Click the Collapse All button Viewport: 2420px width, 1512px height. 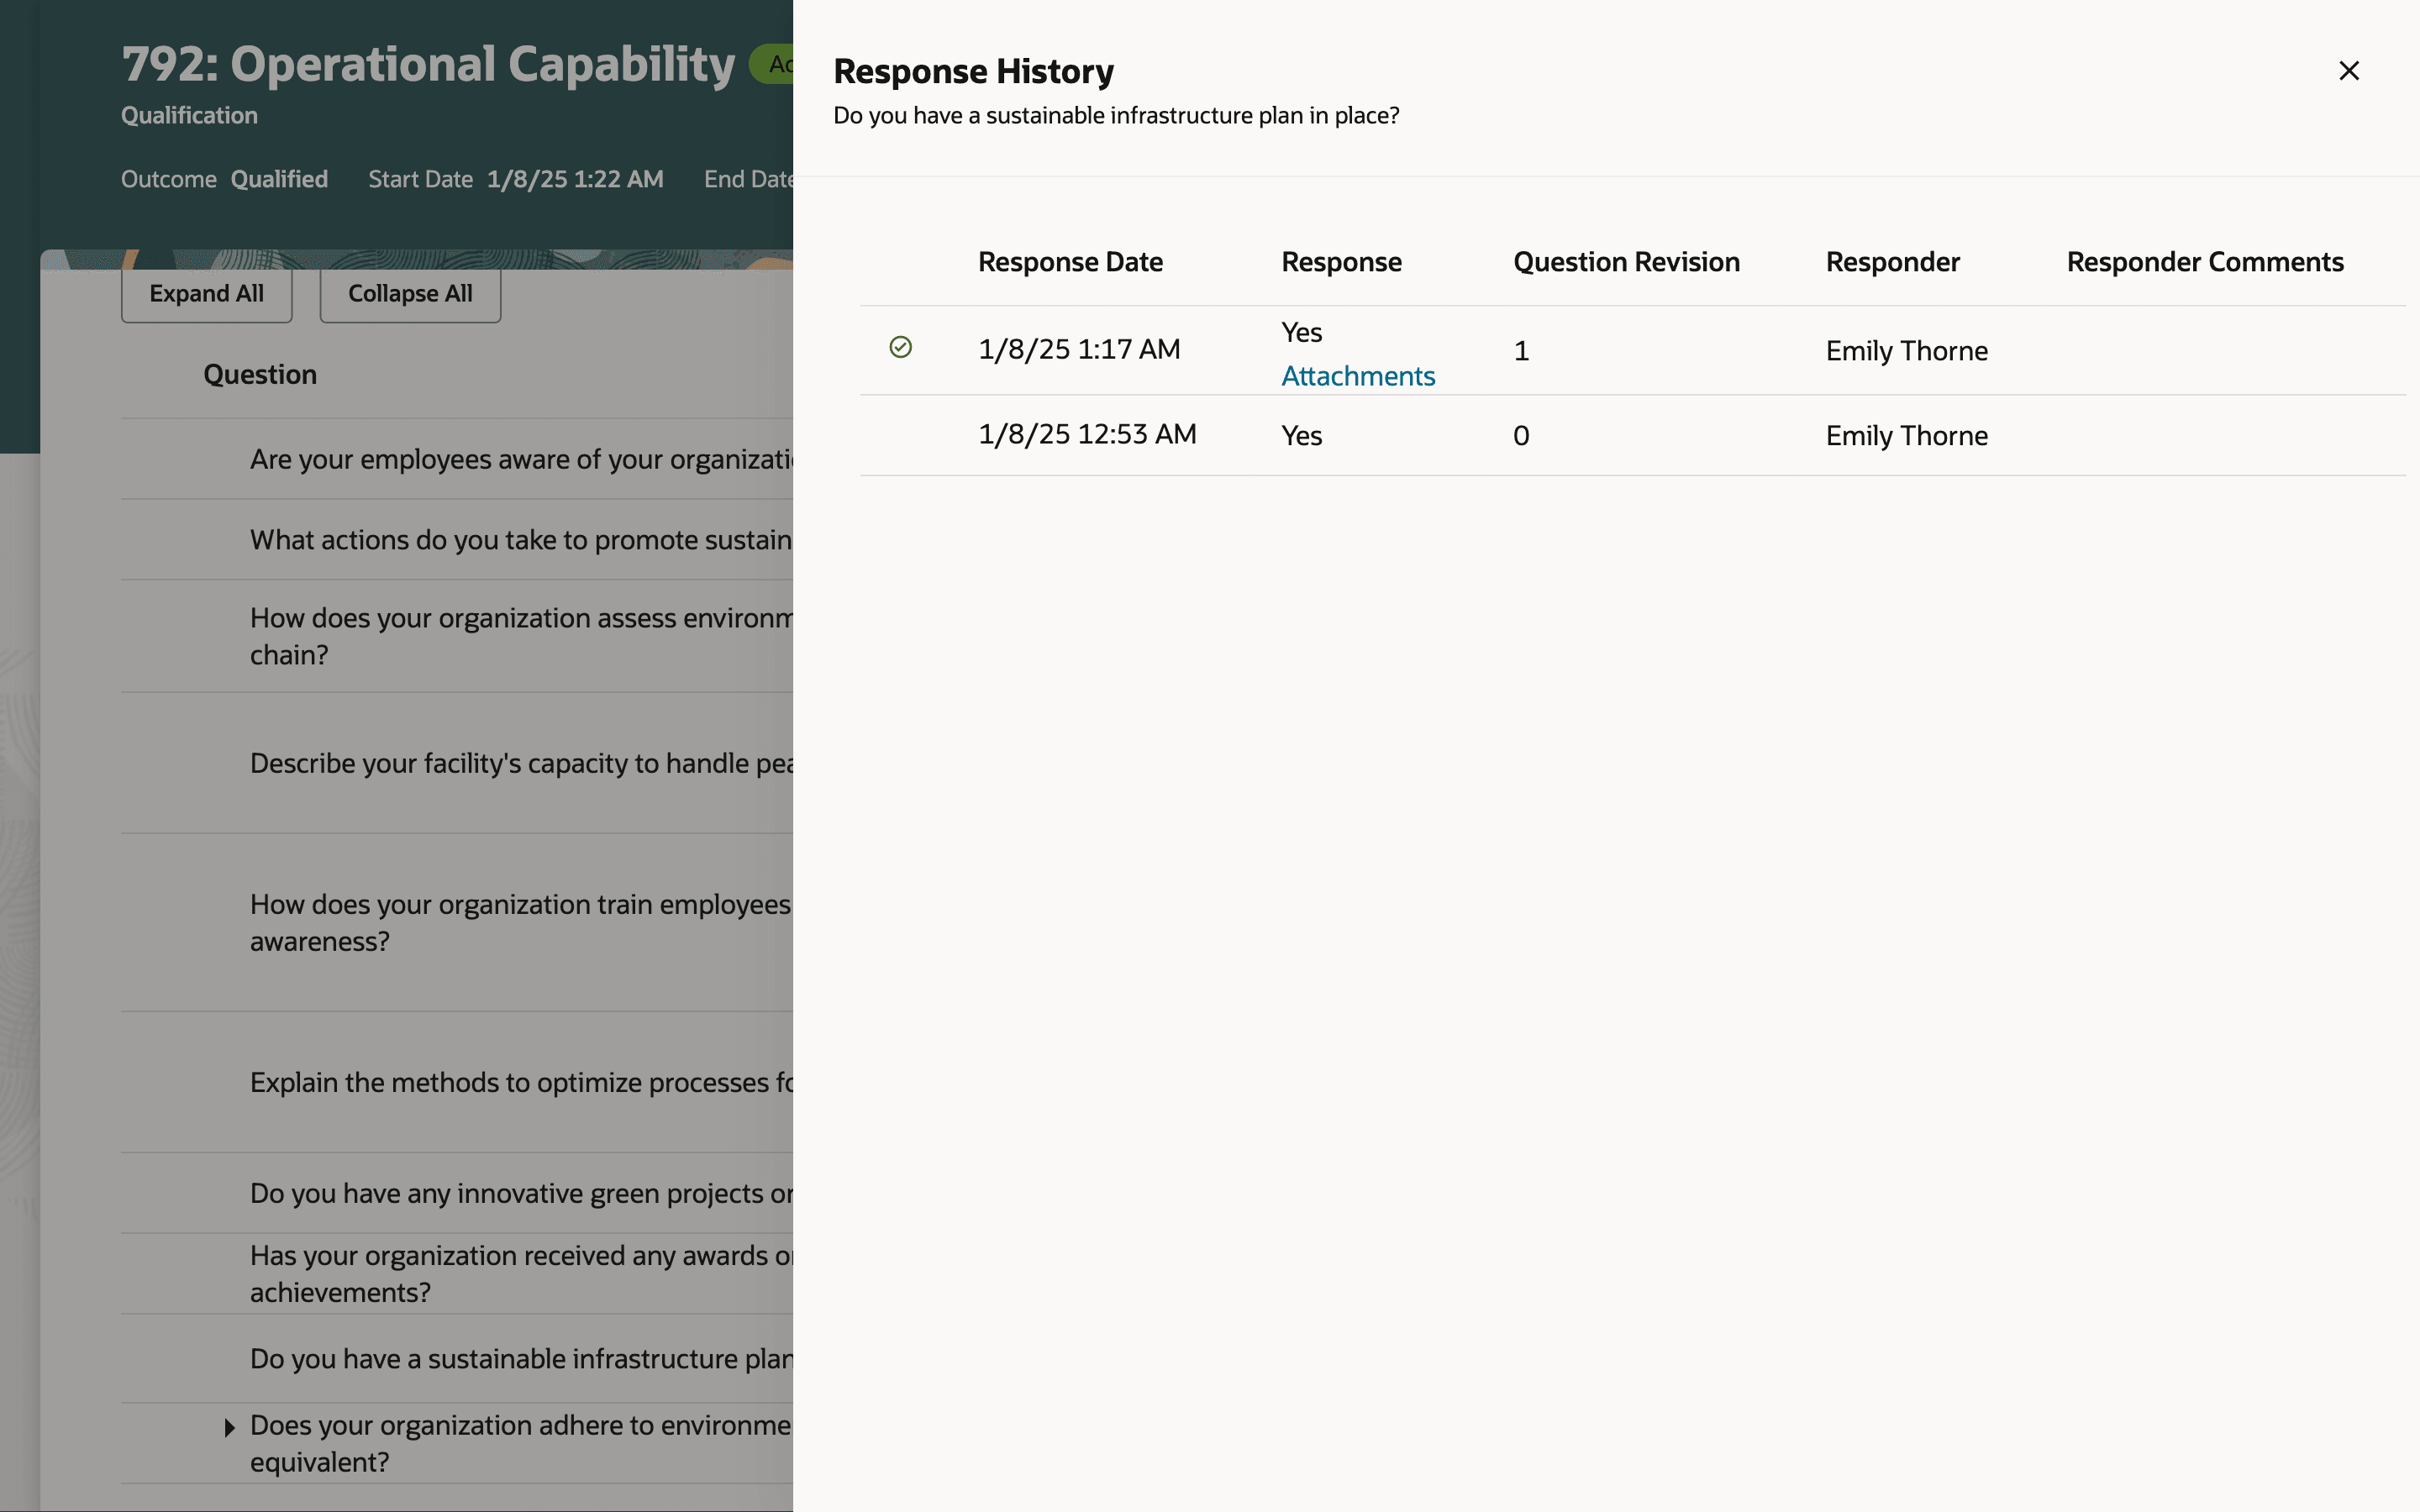click(410, 294)
